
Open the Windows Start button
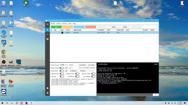(x=2, y=103)
